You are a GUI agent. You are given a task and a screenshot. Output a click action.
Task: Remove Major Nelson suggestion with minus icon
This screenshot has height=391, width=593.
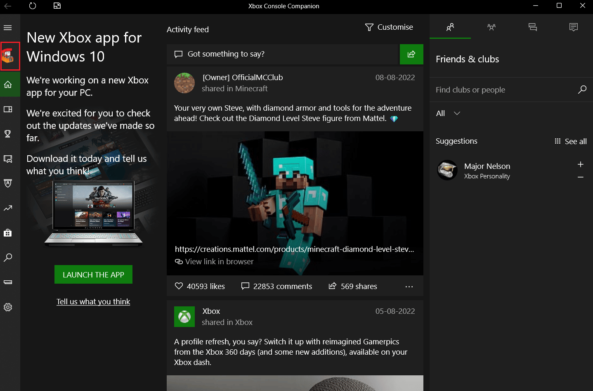coord(580,177)
